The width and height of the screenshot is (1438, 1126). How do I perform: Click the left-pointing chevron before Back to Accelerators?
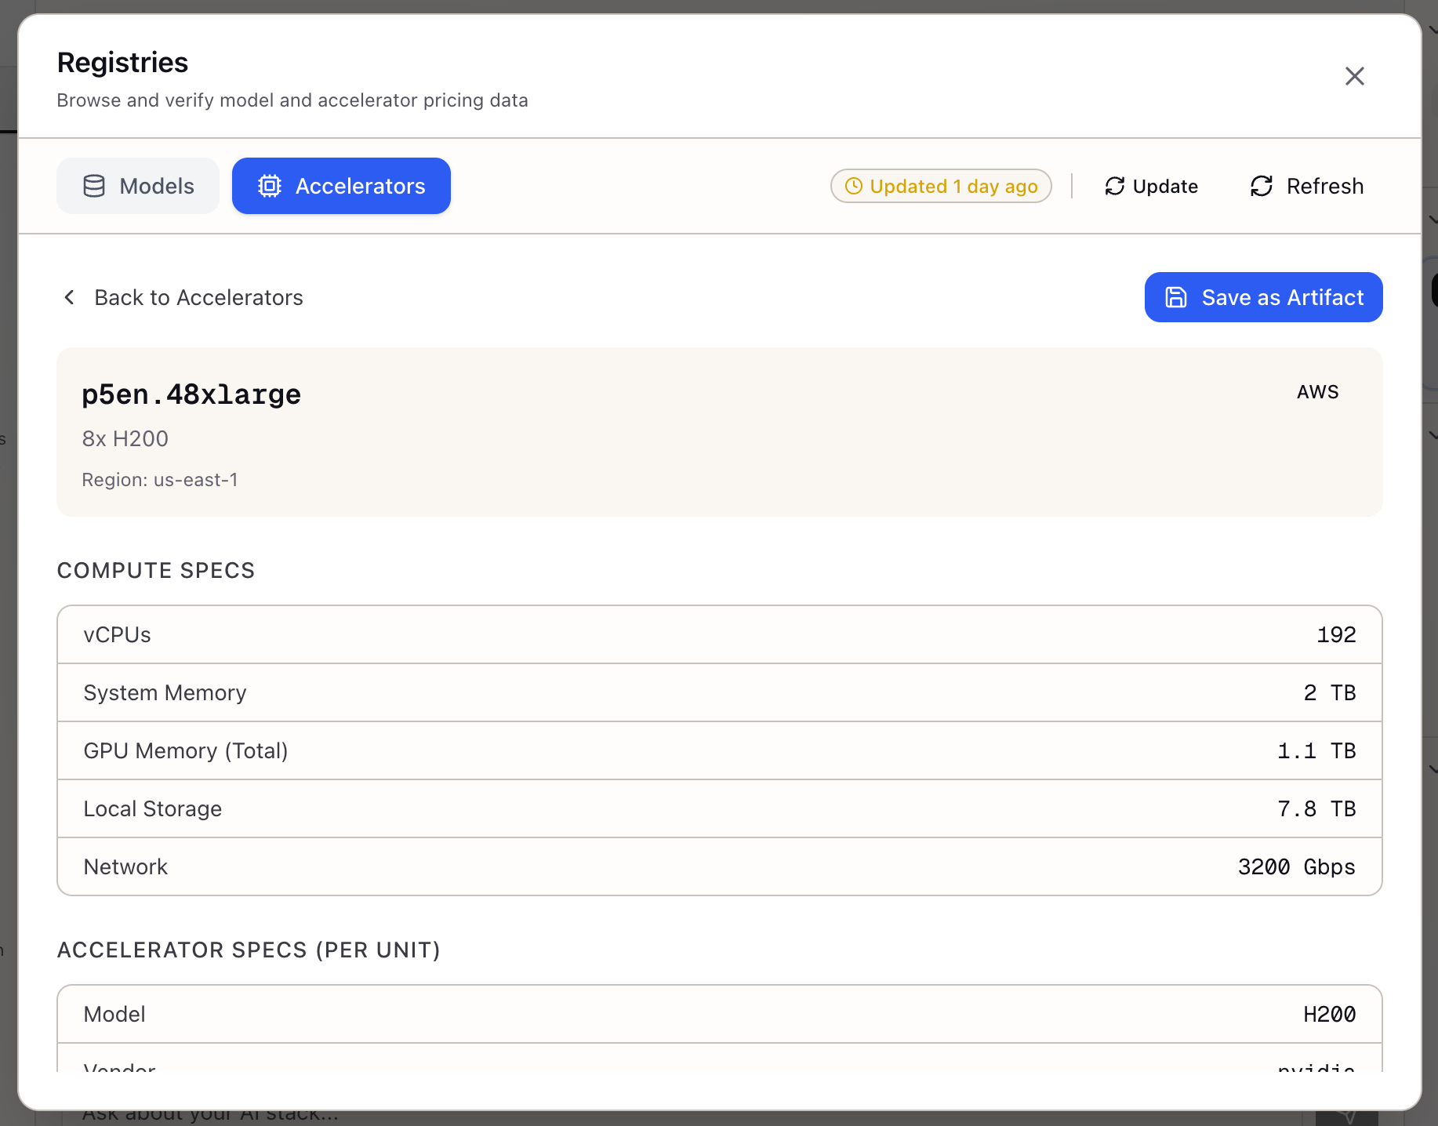click(x=69, y=297)
